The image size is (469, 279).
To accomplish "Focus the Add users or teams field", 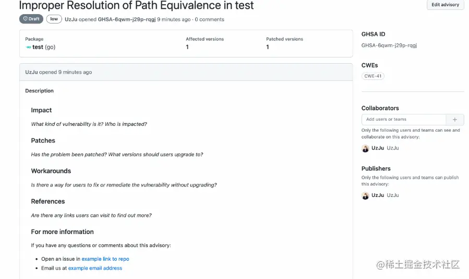I will click(x=403, y=120).
